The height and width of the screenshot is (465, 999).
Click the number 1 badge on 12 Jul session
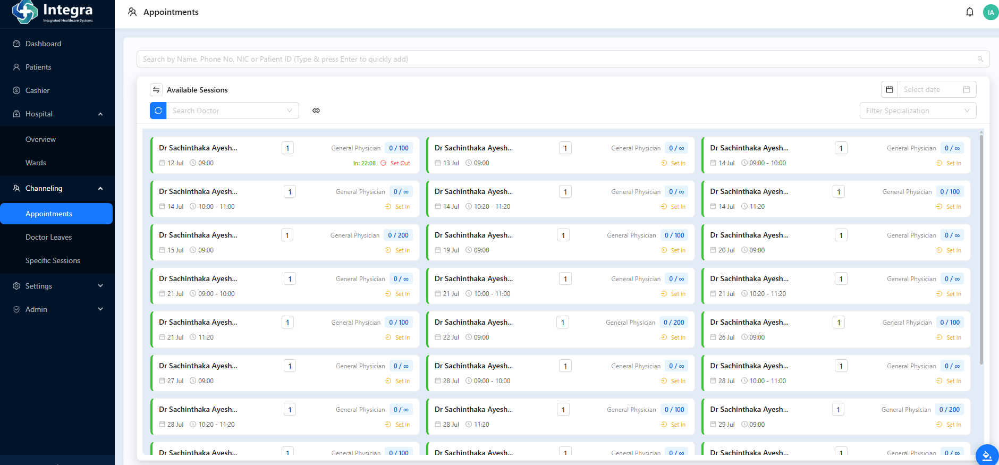287,148
